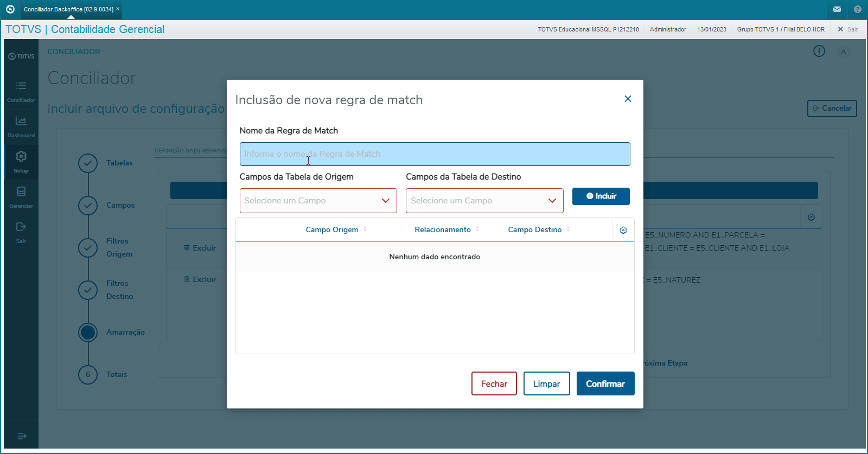Screen dimensions: 868x454
Task: Go to the Campos step
Action: click(x=88, y=206)
